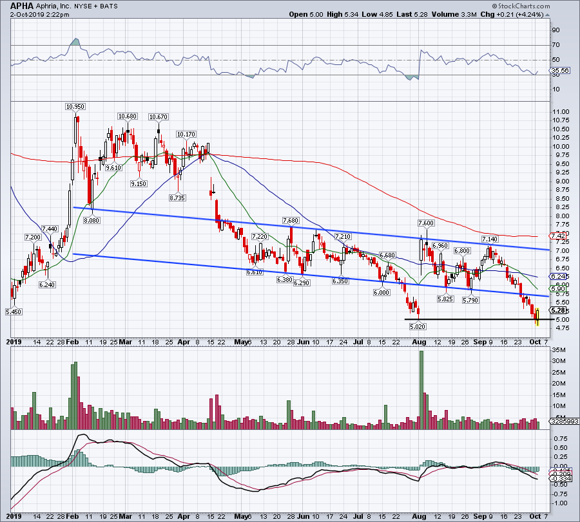Click the Chg +0.21 (+4.24%) header value
This screenshot has height=522, width=580.
tap(512, 14)
